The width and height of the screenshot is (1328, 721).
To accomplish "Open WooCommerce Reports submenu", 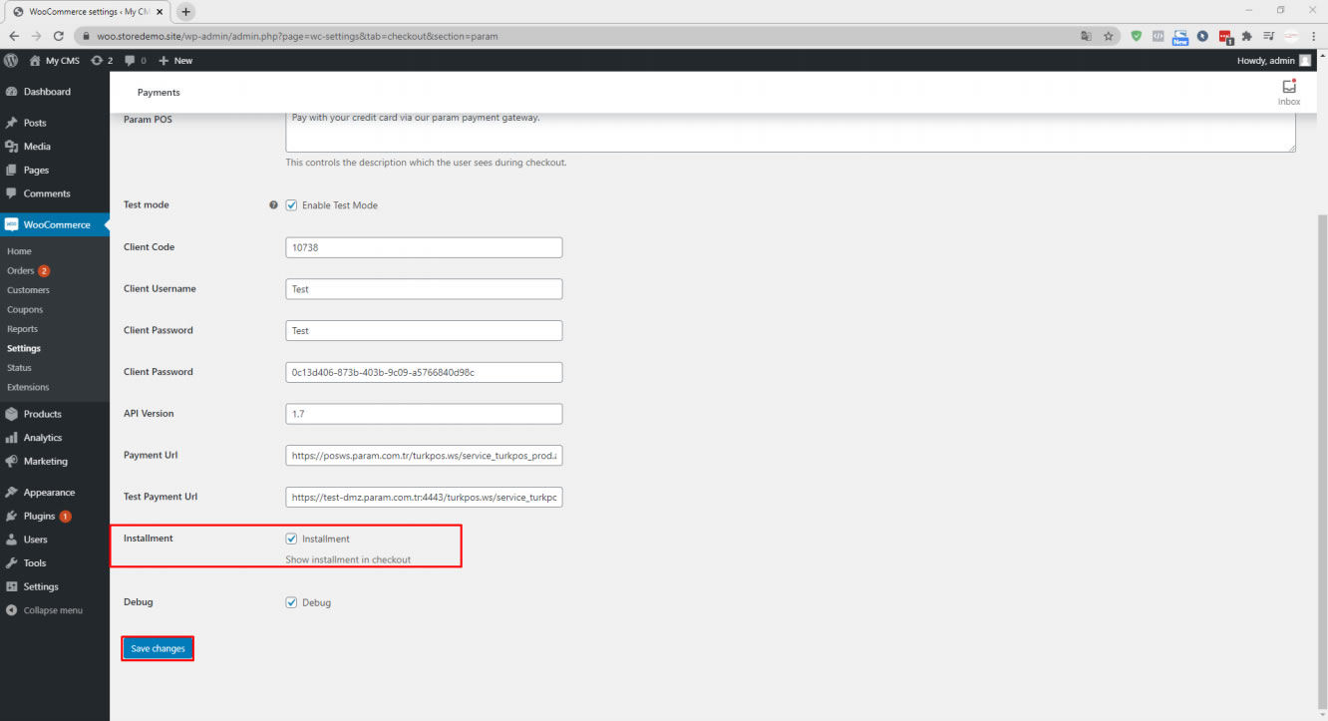I will tap(23, 329).
